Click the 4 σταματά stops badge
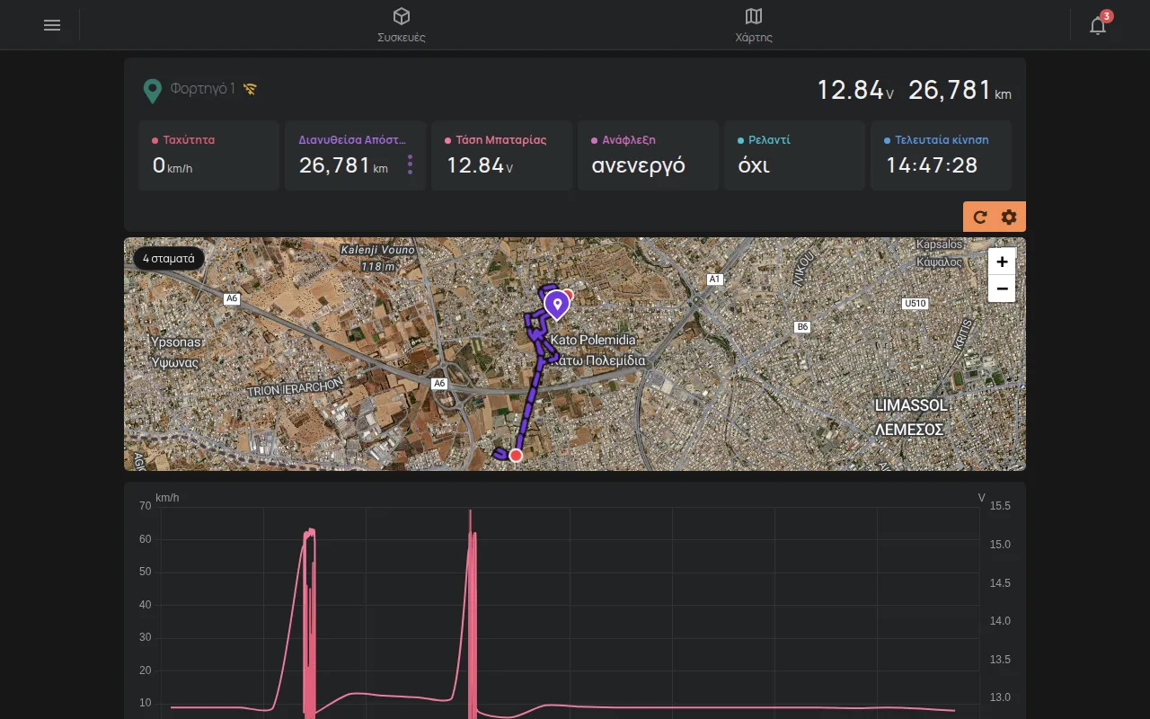The width and height of the screenshot is (1150, 719). [169, 258]
